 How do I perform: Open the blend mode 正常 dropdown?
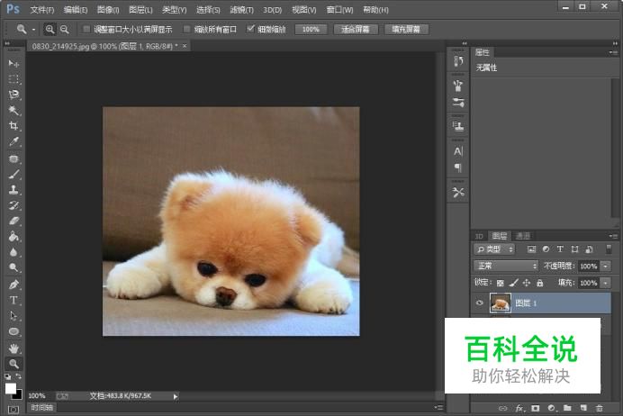pos(506,267)
